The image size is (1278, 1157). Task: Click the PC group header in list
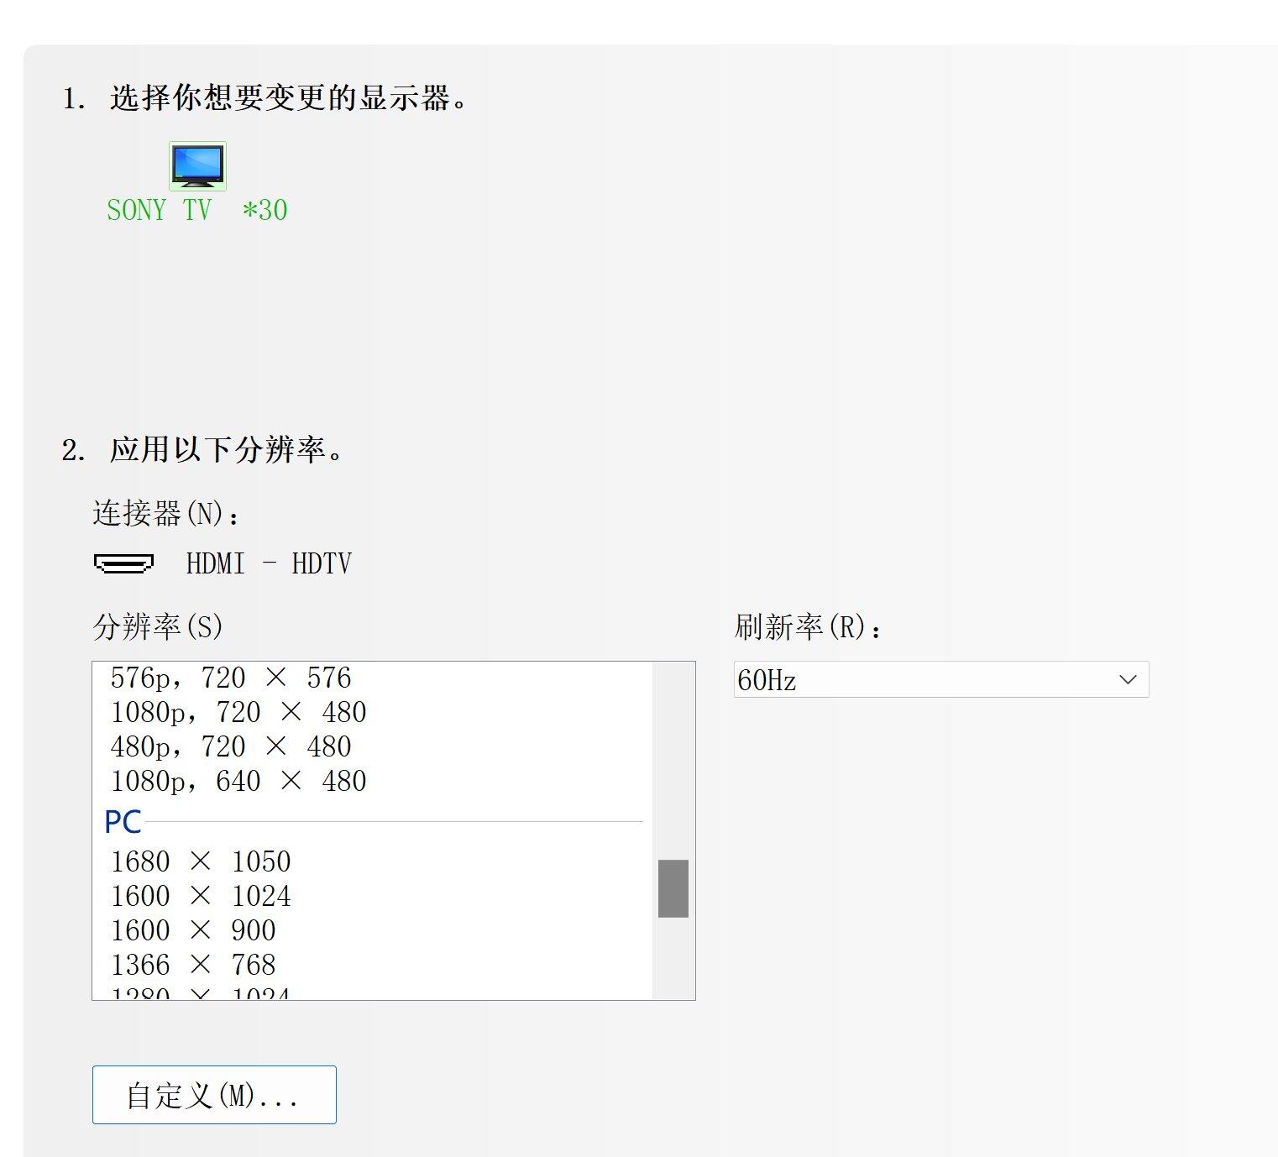[x=123, y=822]
